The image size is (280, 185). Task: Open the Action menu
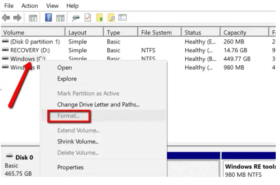tap(29, 6)
